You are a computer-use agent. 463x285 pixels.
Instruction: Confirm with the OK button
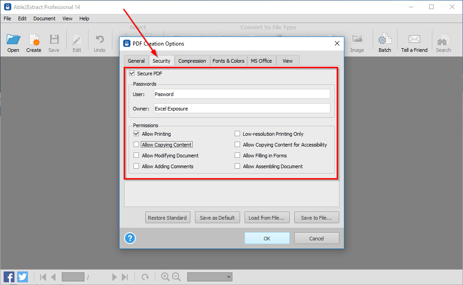point(267,239)
